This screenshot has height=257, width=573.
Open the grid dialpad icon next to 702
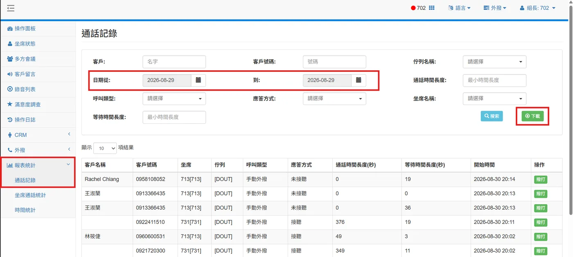pyautogui.click(x=431, y=8)
